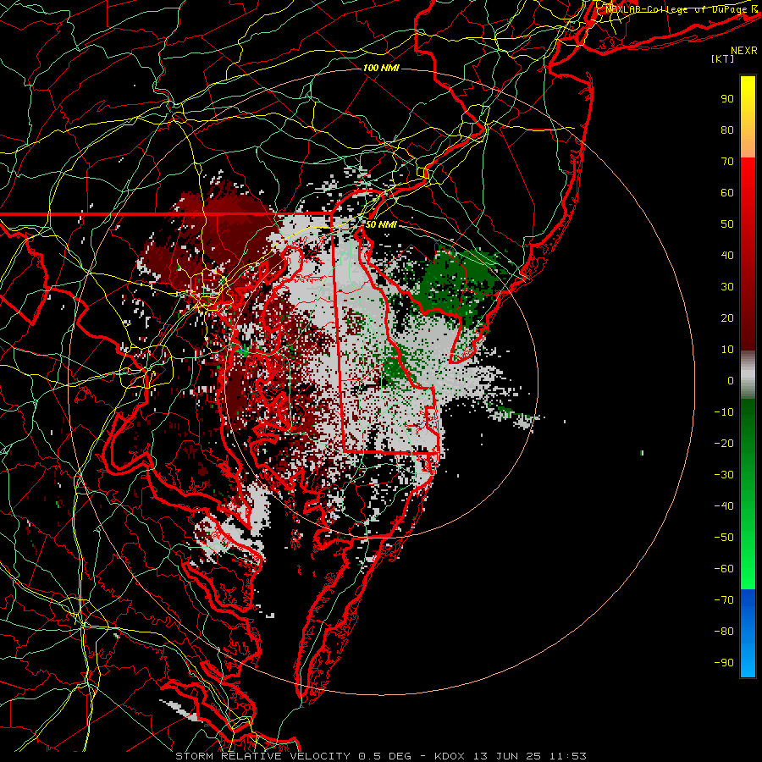Click the blue bottom segment of color bar
The width and height of the screenshot is (762, 762).
748,633
